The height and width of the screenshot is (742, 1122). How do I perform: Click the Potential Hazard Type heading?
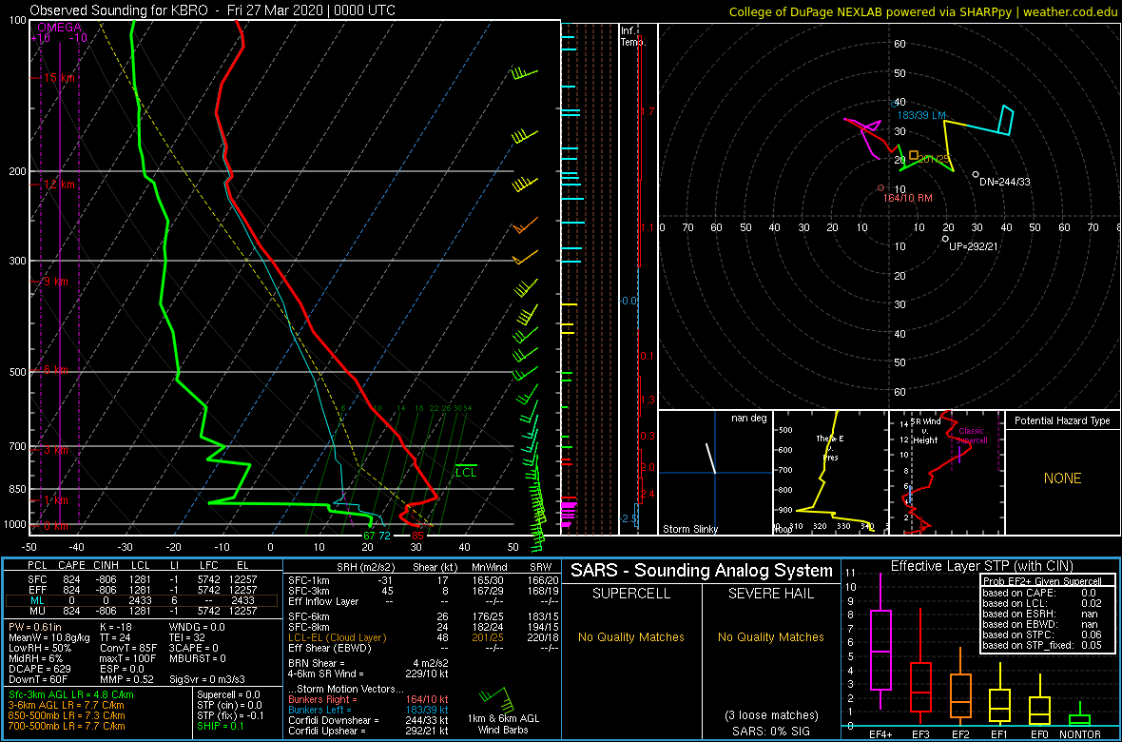1062,421
